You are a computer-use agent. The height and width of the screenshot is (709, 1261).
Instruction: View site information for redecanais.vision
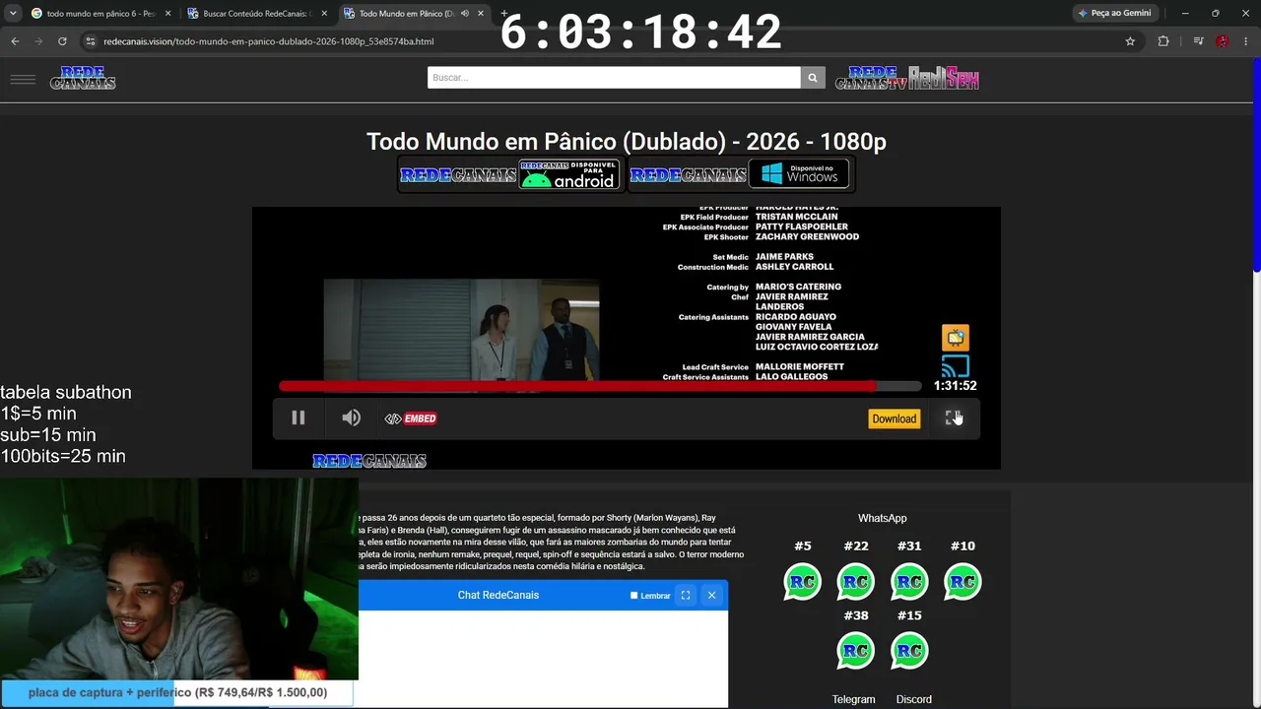[91, 41]
